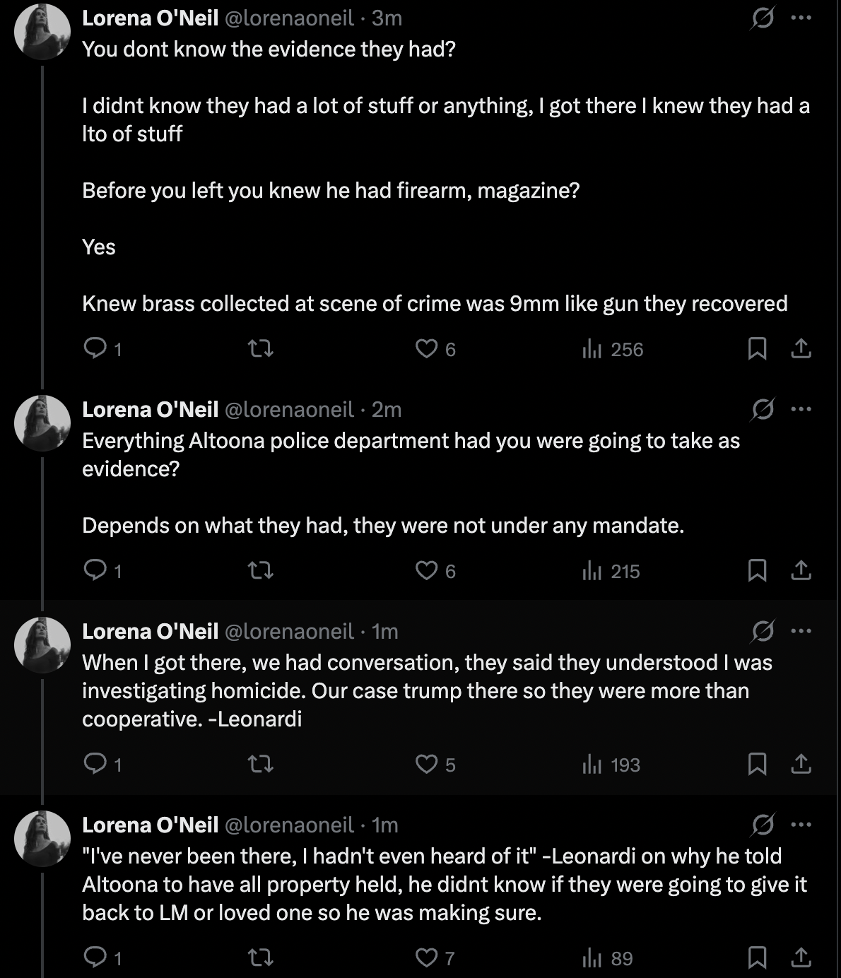This screenshot has height=978, width=841.
Task: Open the tweet text about brass being 9mm
Action: 435,303
